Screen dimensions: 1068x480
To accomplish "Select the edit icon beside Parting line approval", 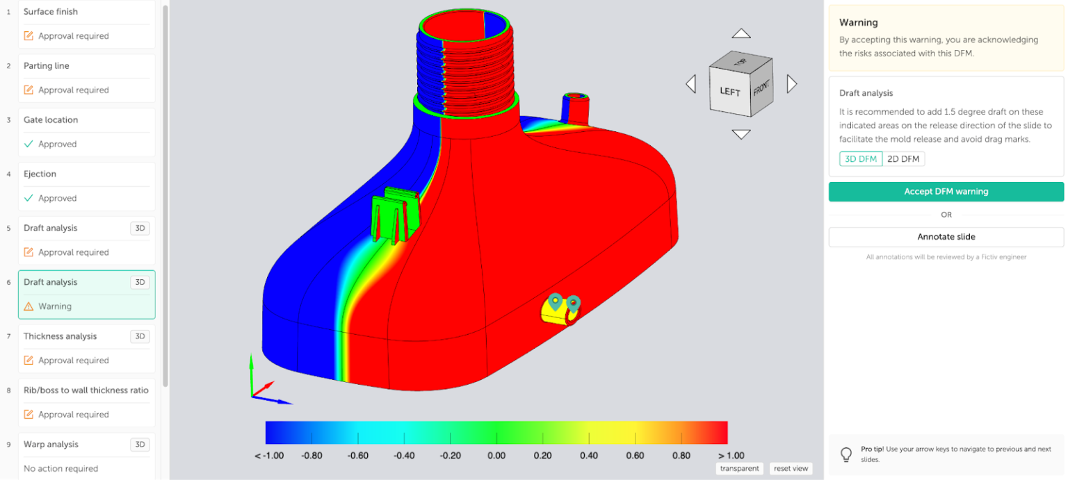I will point(29,90).
